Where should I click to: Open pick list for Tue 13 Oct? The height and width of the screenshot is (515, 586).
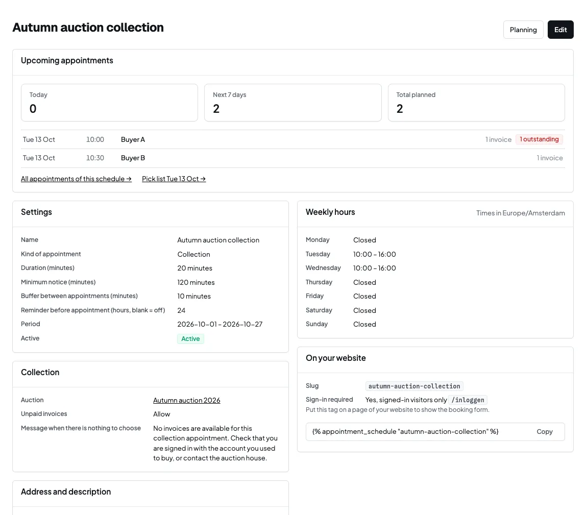[x=174, y=179]
